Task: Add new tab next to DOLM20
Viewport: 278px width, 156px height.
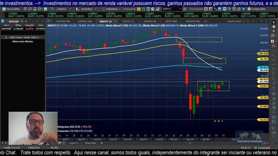Action: tap(26, 21)
